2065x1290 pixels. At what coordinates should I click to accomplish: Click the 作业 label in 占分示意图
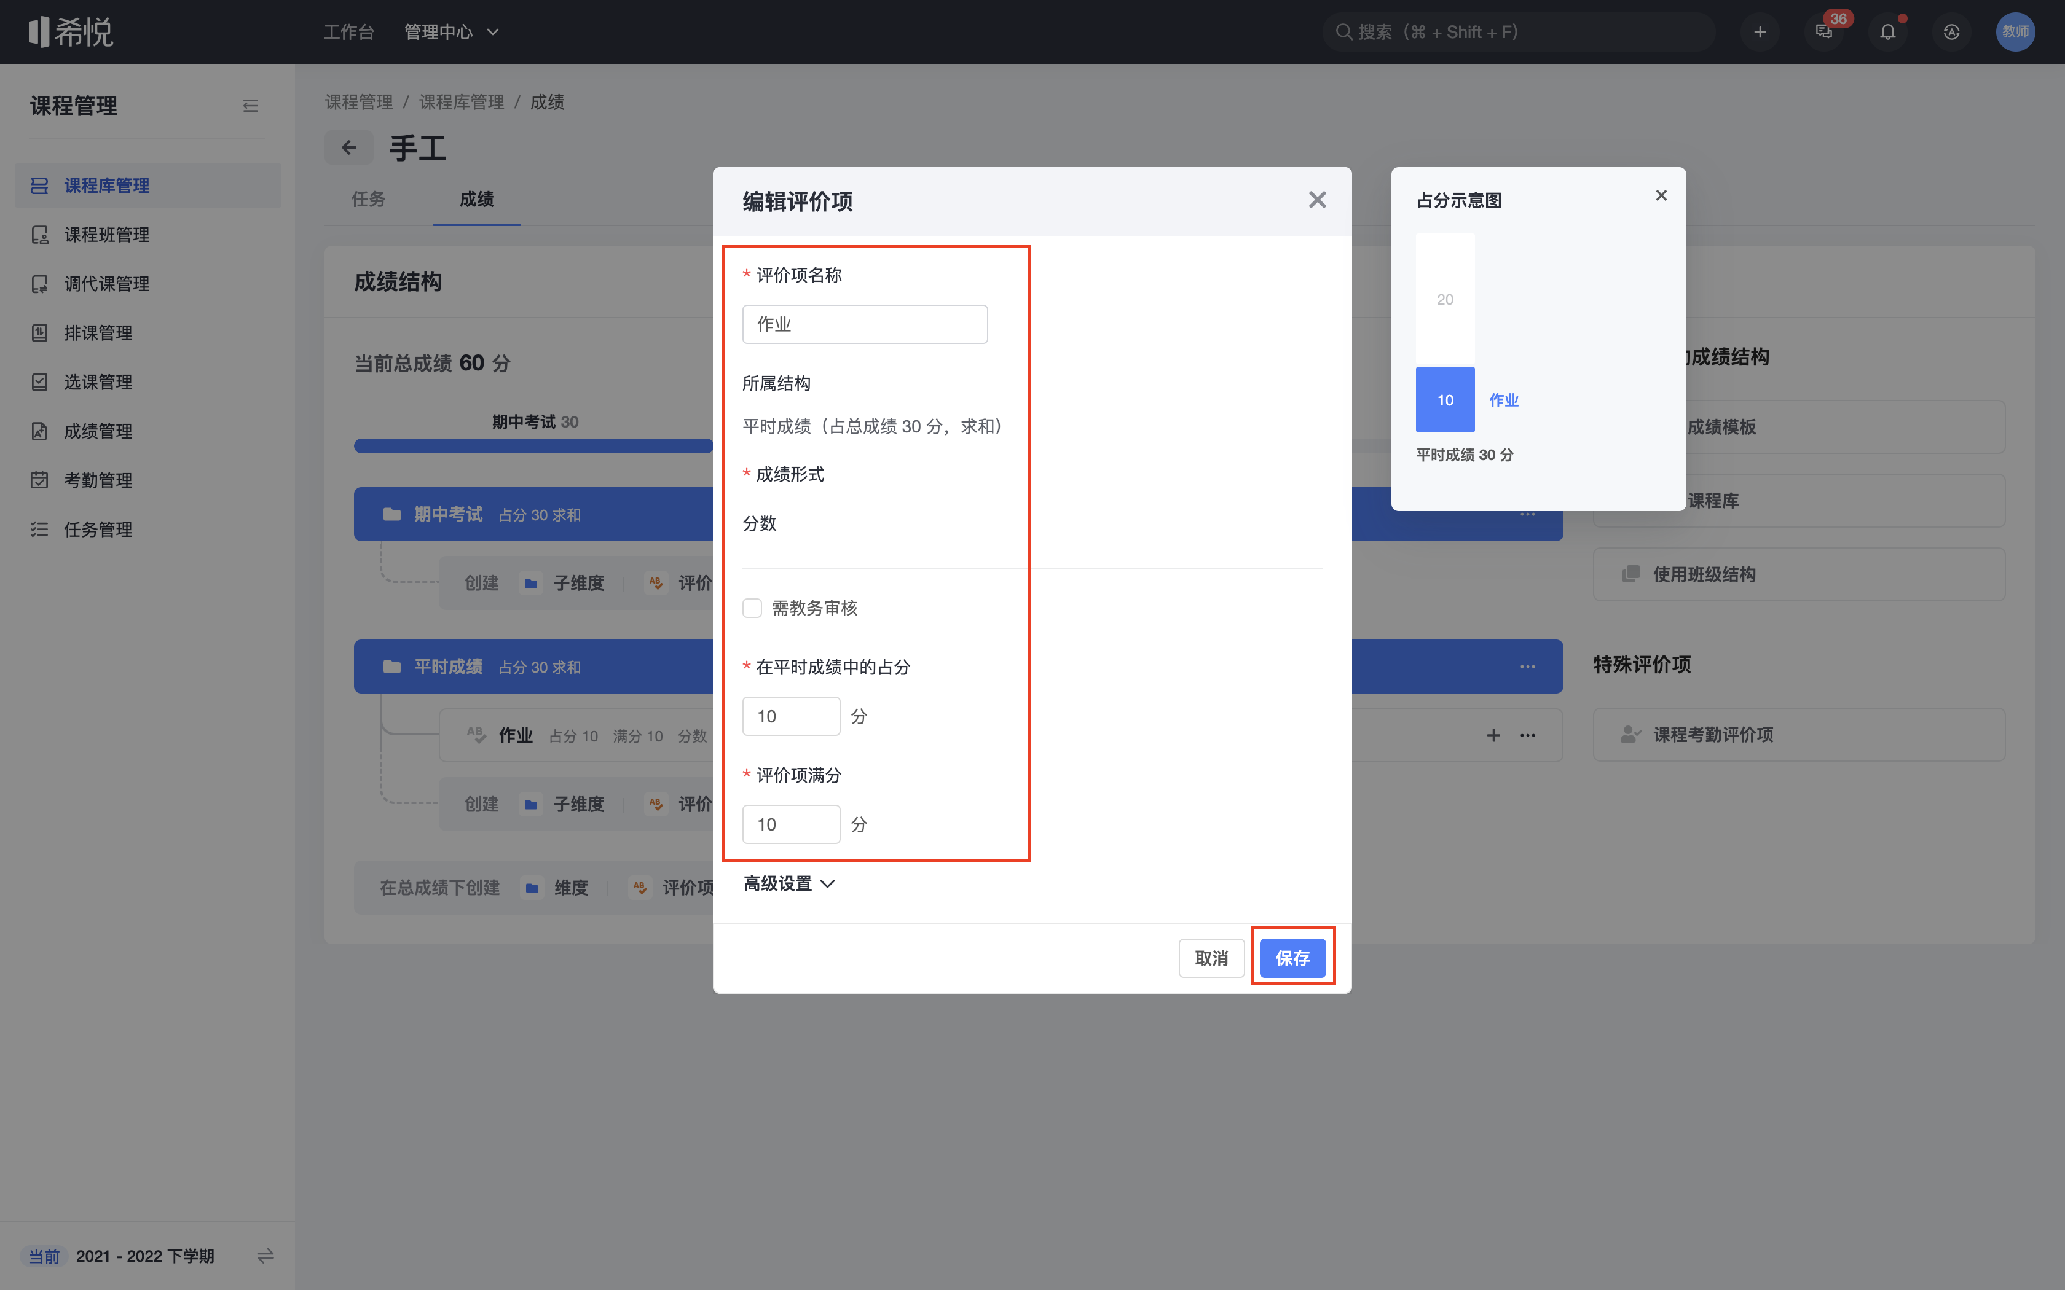pyautogui.click(x=1503, y=399)
